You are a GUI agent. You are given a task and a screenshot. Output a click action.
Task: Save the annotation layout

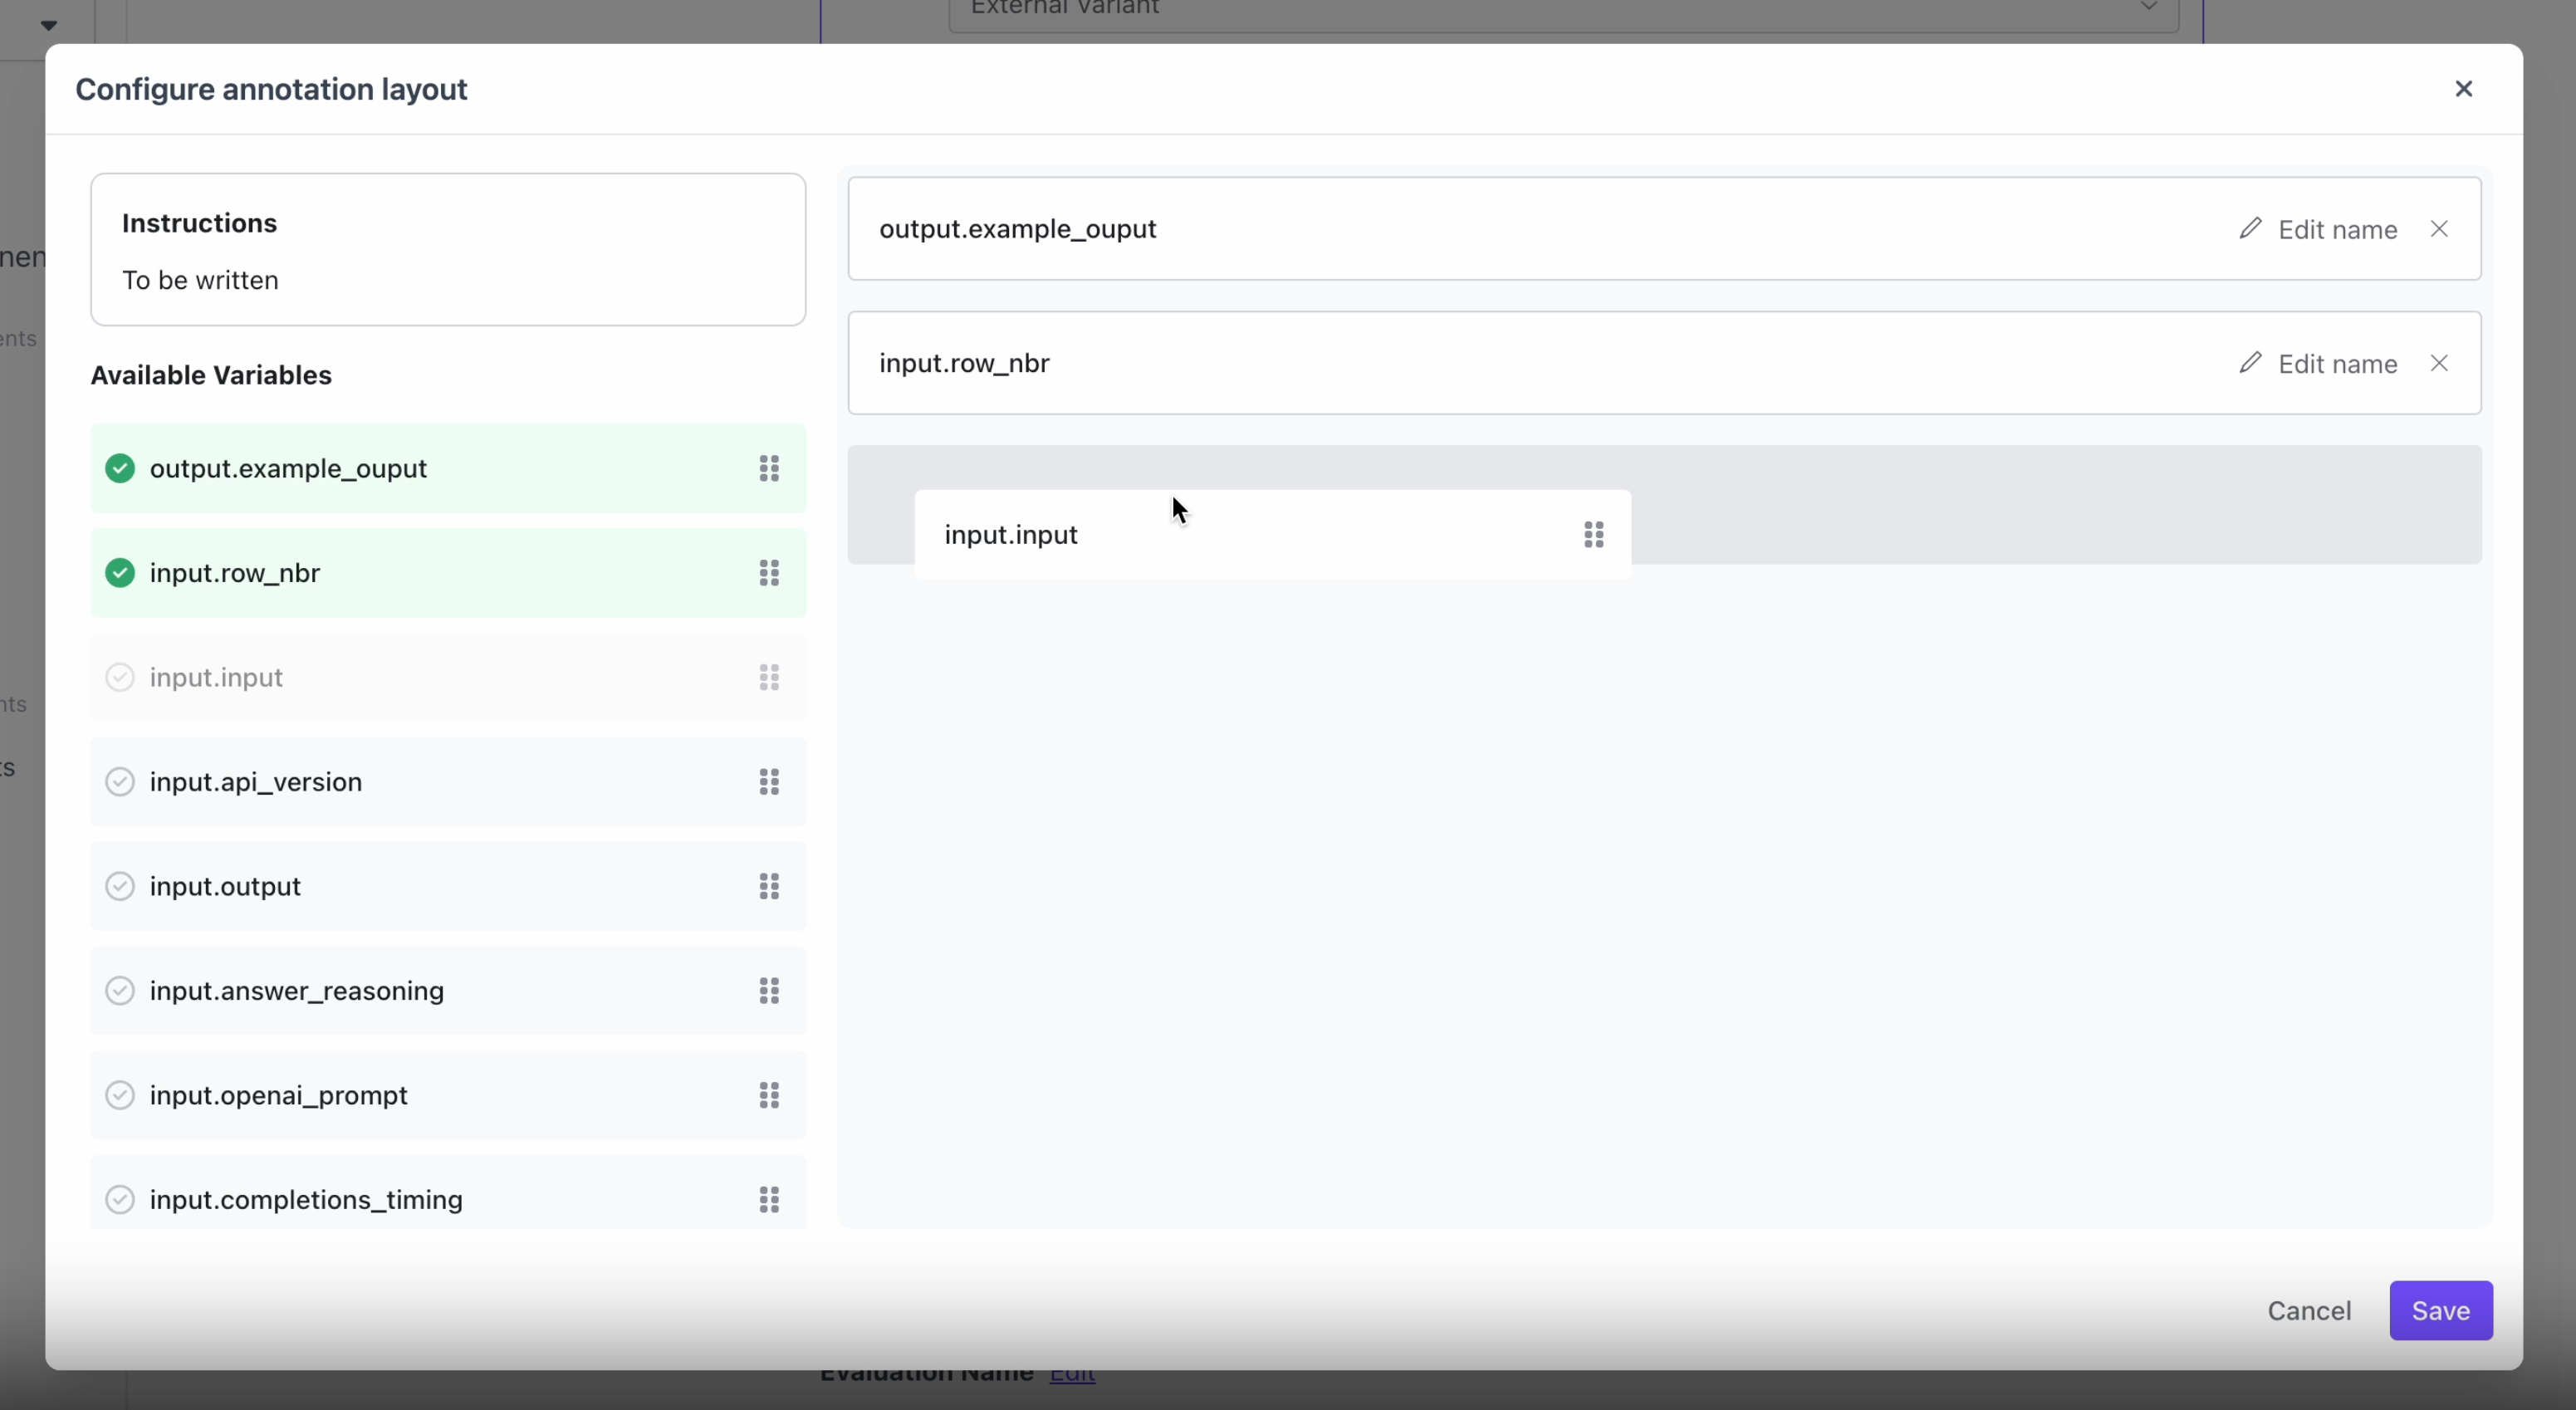(2440, 1310)
